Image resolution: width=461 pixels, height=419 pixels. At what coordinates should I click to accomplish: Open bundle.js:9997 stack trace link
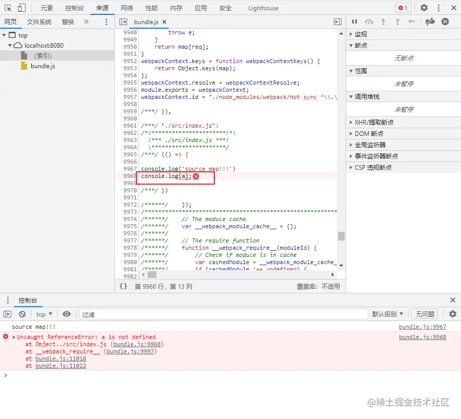pyautogui.click(x=130, y=351)
